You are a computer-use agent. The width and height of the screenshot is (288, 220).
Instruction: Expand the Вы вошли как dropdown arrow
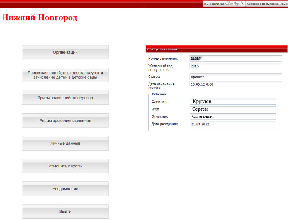click(x=242, y=4)
